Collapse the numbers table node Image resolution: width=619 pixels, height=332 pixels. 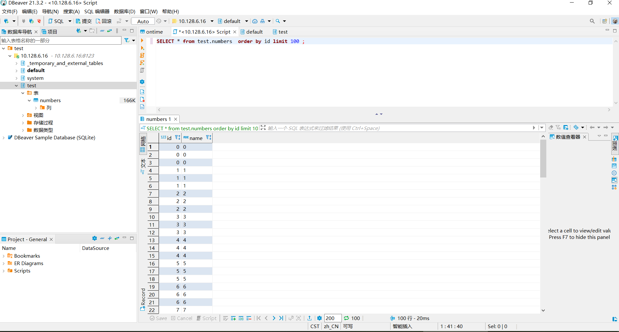pyautogui.click(x=29, y=100)
